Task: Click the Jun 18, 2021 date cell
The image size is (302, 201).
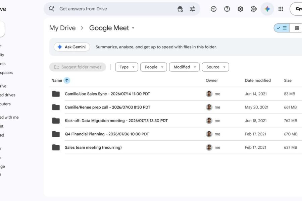Action: (256, 121)
